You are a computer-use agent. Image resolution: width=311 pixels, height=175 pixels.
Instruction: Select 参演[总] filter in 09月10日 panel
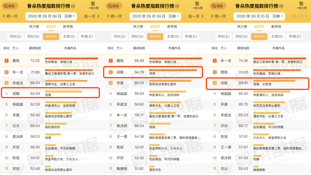tap(295, 36)
